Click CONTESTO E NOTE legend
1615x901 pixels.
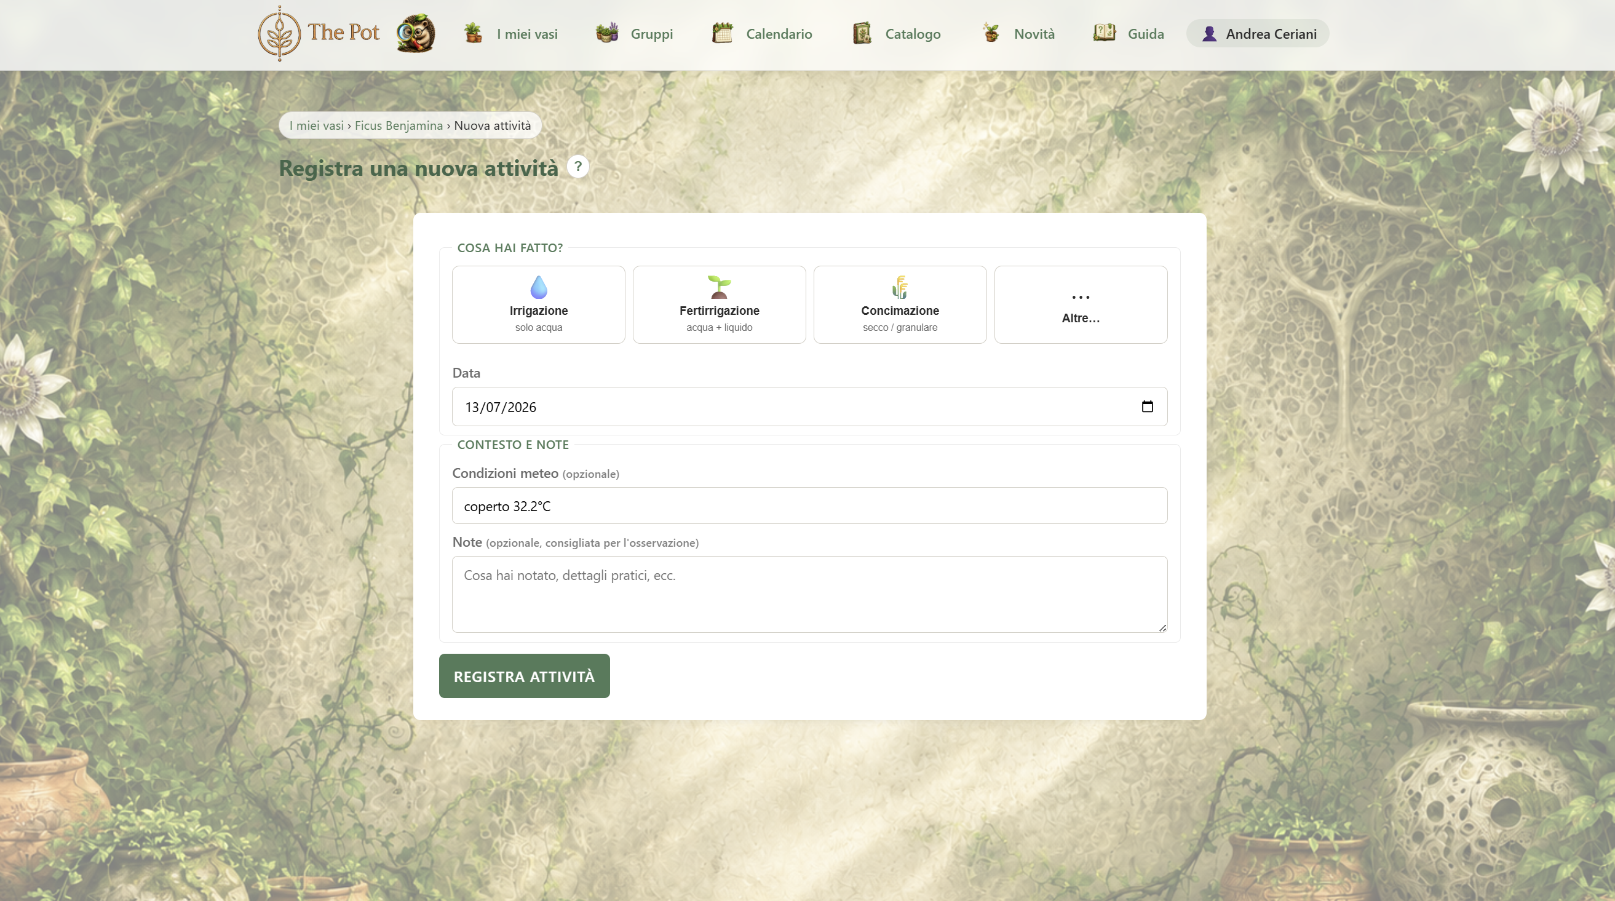[513, 445]
